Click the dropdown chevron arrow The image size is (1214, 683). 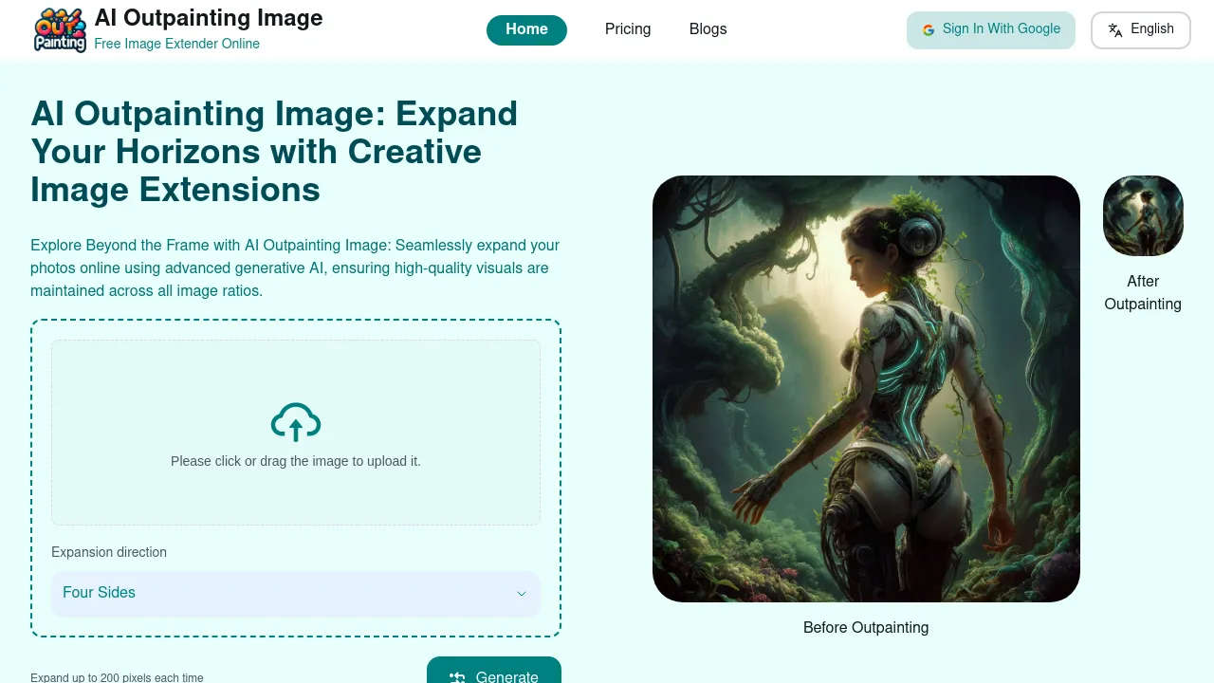(521, 594)
